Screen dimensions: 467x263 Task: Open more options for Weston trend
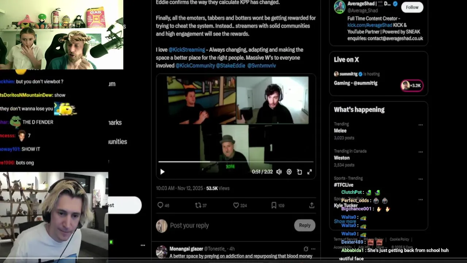[421, 152]
